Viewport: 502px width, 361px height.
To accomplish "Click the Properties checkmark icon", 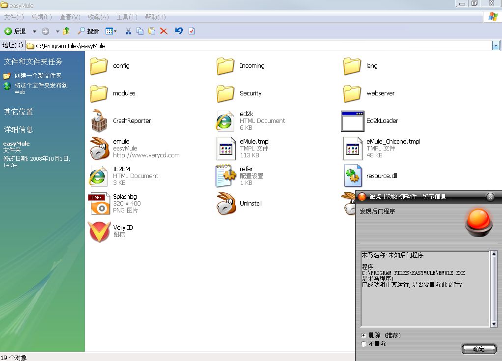I will coord(192,31).
